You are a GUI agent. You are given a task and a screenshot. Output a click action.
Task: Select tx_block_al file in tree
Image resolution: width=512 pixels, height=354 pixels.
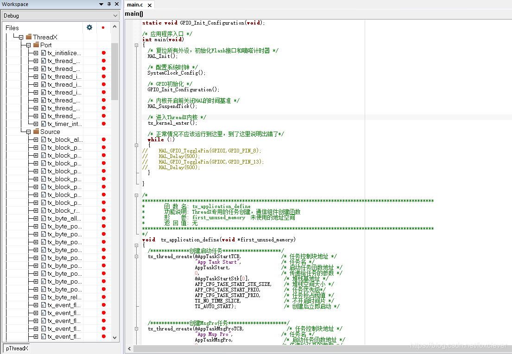[65, 139]
